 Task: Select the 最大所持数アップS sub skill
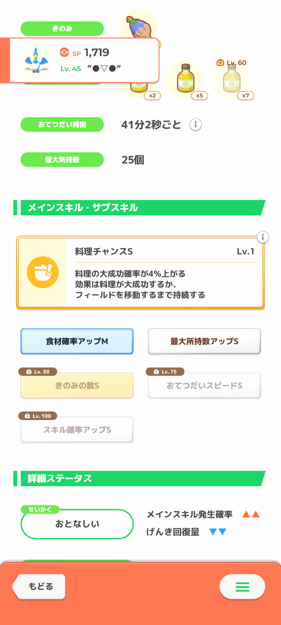(204, 341)
